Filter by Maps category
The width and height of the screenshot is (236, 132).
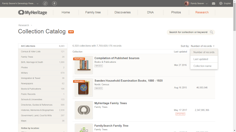[43, 121]
